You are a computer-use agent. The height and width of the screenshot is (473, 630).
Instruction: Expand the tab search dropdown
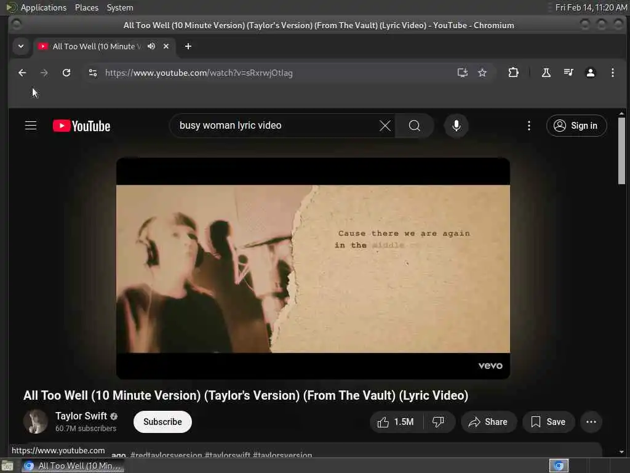coord(21,46)
